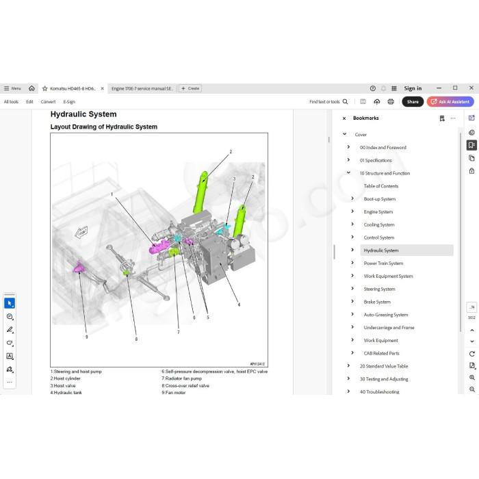Open the Convert menu item
Image resolution: width=479 pixels, height=479 pixels.
pyautogui.click(x=48, y=102)
